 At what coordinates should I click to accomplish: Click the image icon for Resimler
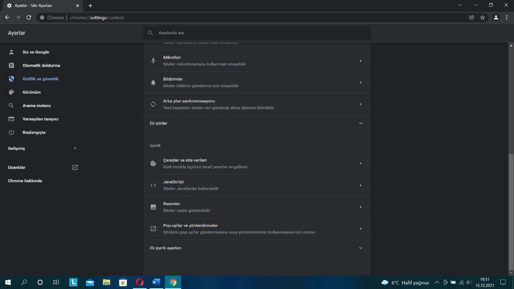click(153, 207)
